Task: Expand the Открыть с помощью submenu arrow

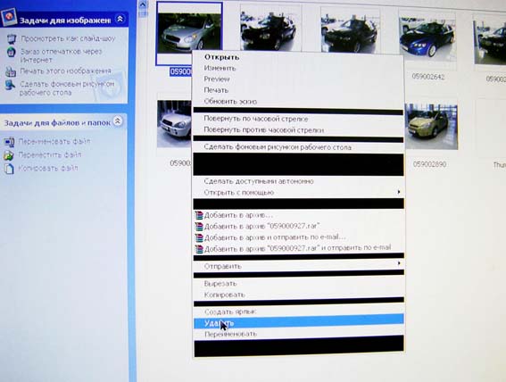Action: coord(399,192)
